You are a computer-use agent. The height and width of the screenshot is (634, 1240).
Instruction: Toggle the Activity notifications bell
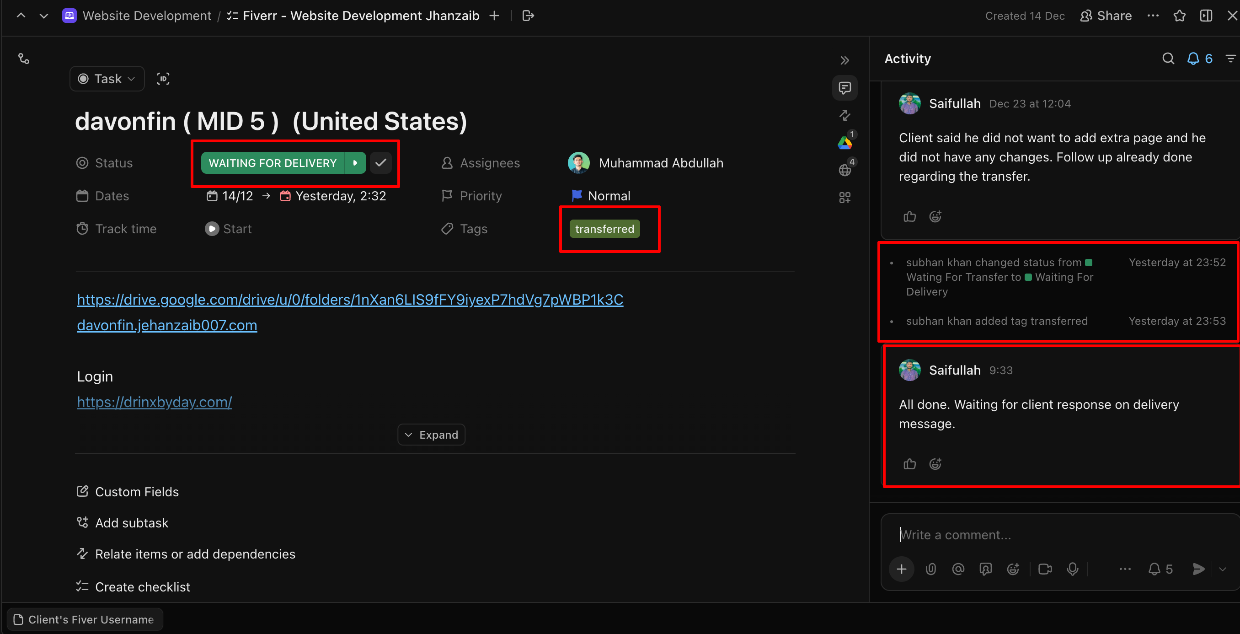[x=1193, y=59]
